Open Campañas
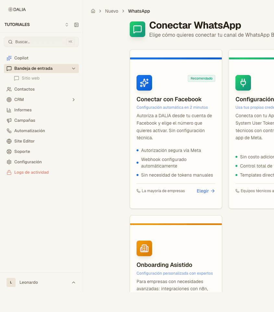Viewport: 274px width, 312px height. coord(41,120)
